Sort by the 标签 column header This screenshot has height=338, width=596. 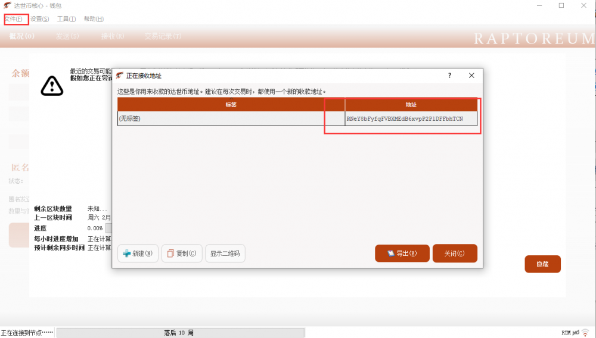[x=231, y=105]
